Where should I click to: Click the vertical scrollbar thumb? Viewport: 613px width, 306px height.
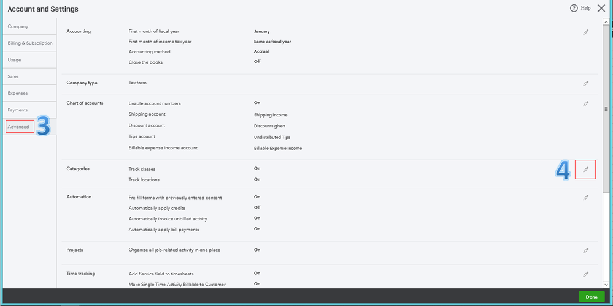tap(606, 109)
